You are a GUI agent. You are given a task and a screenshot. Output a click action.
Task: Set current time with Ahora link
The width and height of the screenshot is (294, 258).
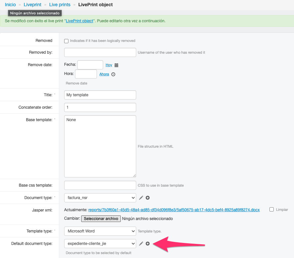(104, 74)
